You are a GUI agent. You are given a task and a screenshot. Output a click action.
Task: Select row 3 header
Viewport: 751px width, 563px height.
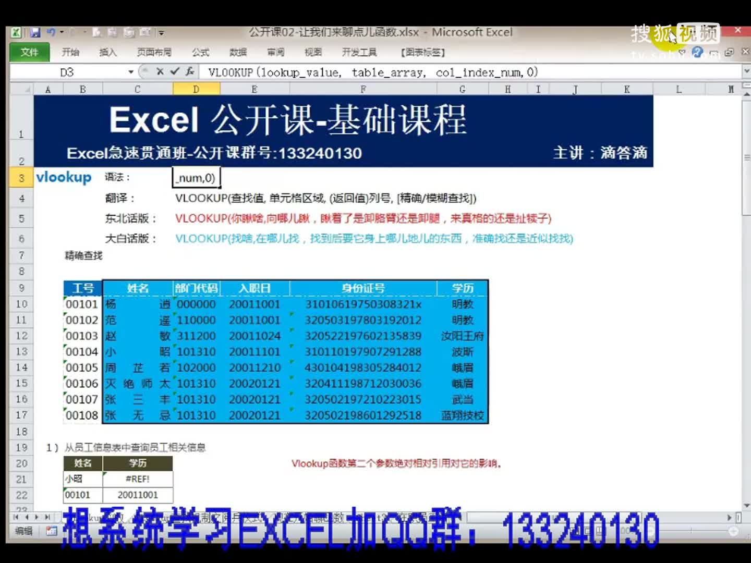(x=21, y=178)
